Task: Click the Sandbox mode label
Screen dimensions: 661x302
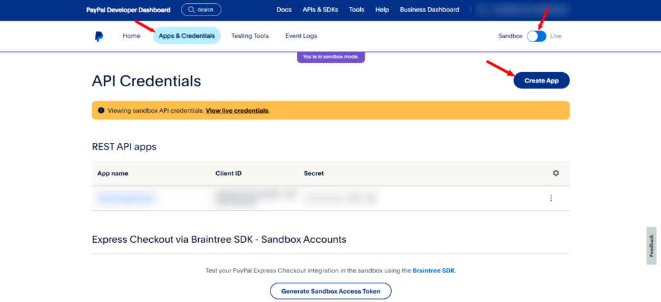Action: 510,36
